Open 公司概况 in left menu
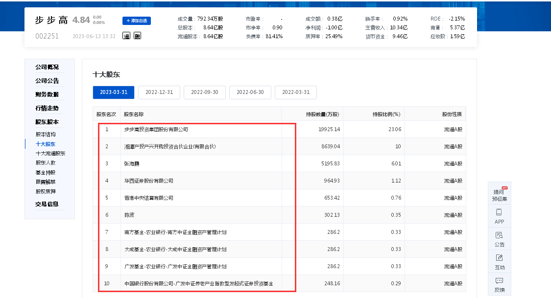Viewport: 551px width, 298px height. (x=47, y=67)
